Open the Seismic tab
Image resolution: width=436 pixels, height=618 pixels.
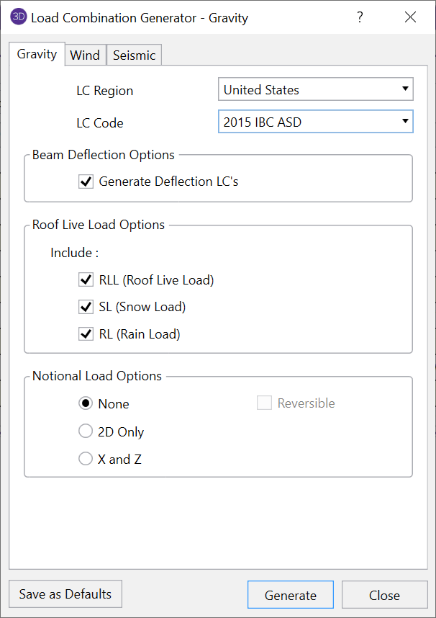[x=134, y=55]
